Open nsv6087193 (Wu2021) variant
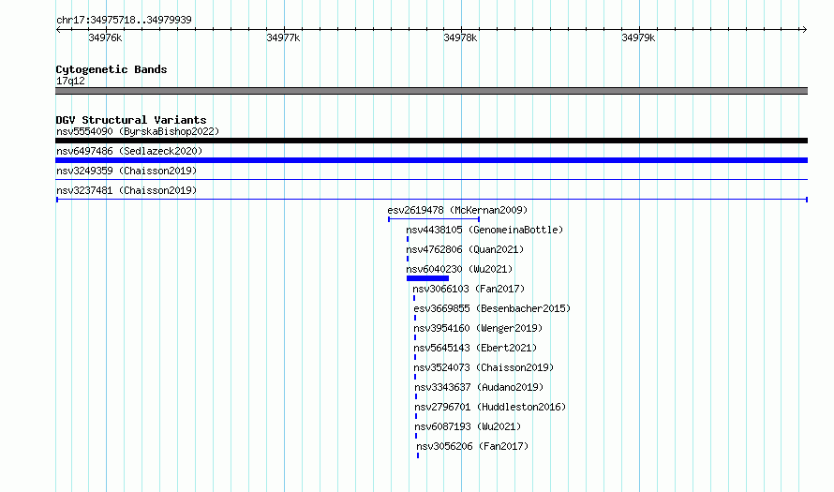The image size is (834, 492). pyautogui.click(x=468, y=426)
